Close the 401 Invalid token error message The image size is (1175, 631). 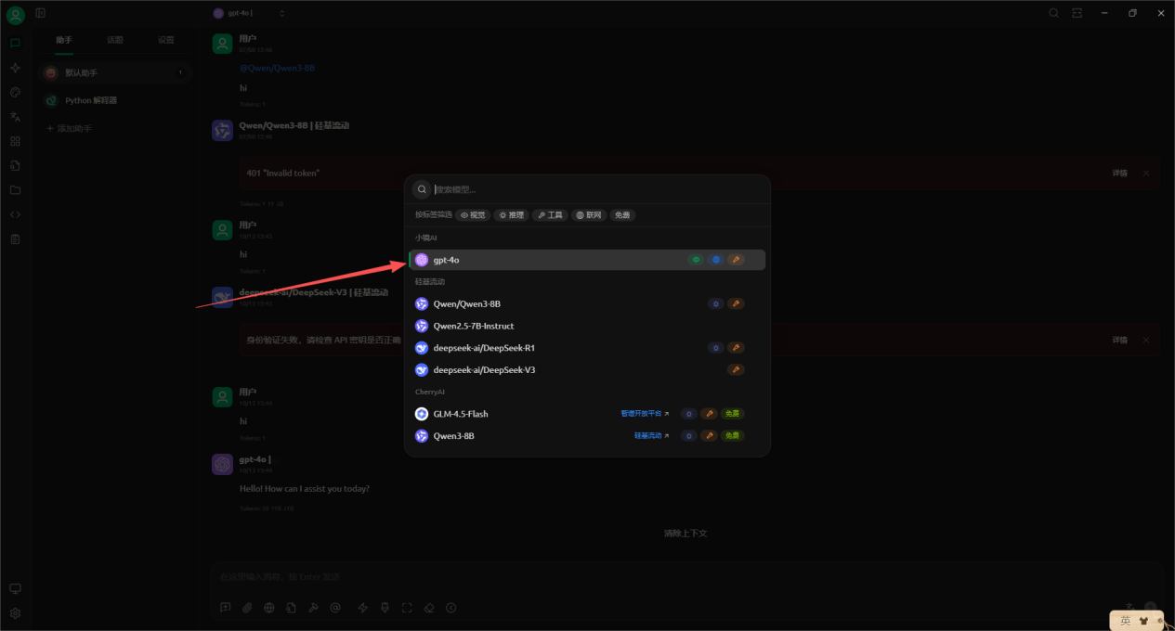(1146, 174)
